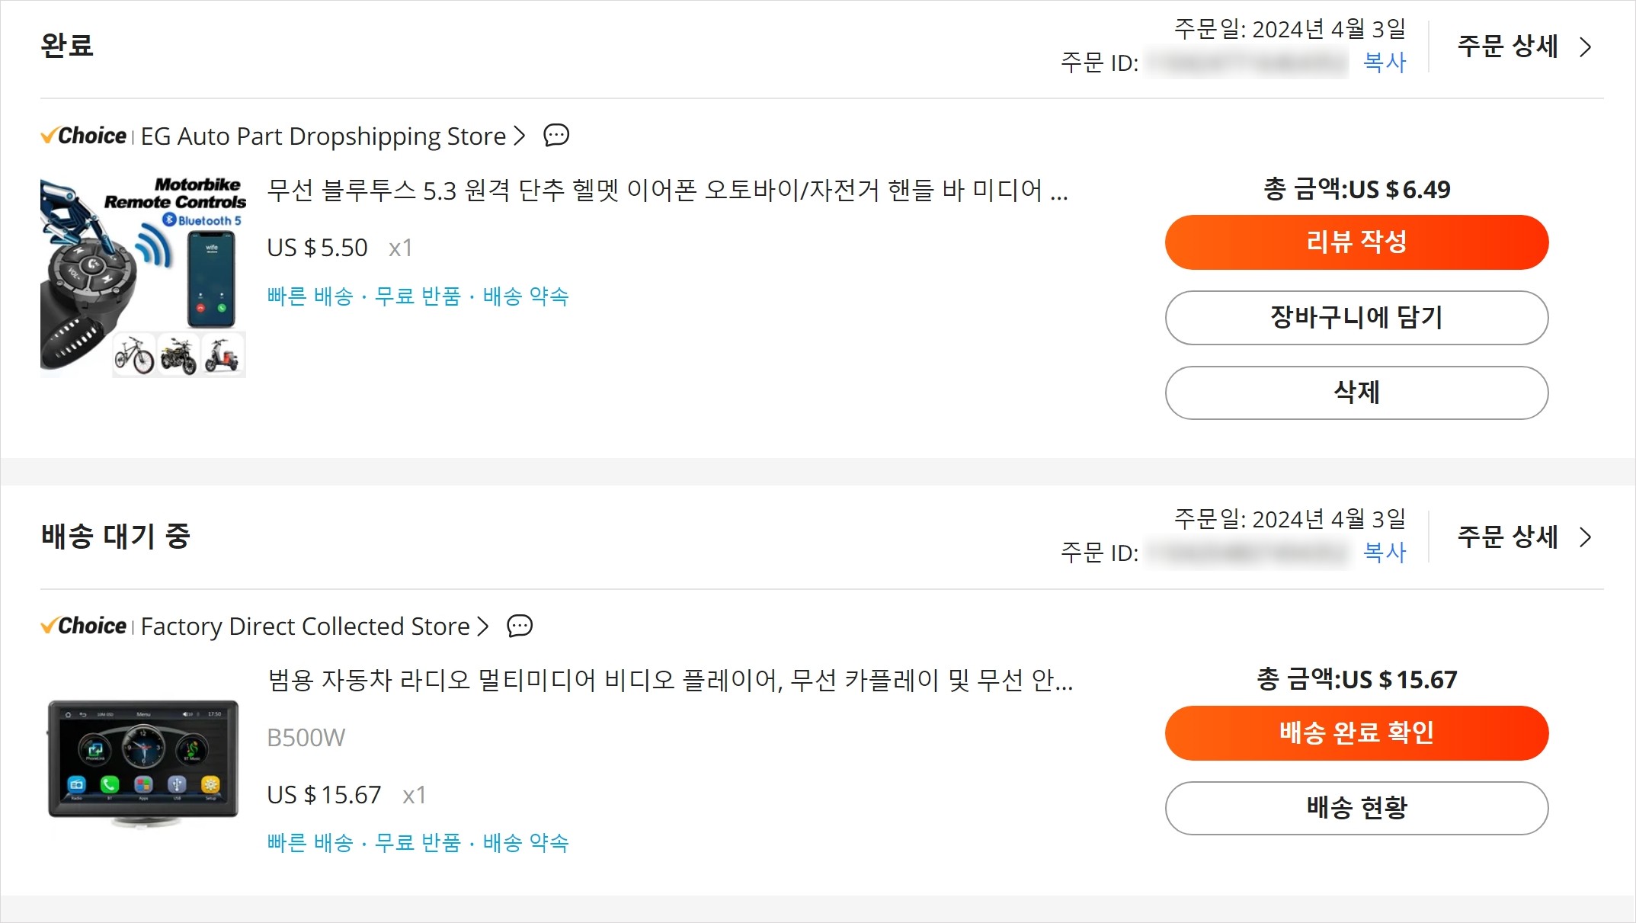Click the Choice badge of EG Auto store
1636x923 pixels.
click(84, 136)
